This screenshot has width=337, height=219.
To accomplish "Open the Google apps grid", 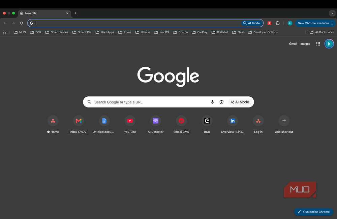I will click(318, 43).
